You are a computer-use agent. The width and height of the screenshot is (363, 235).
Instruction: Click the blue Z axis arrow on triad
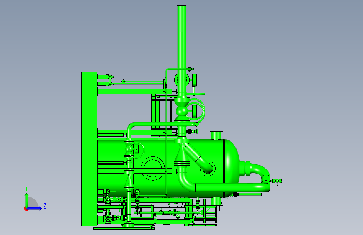pos(35,208)
